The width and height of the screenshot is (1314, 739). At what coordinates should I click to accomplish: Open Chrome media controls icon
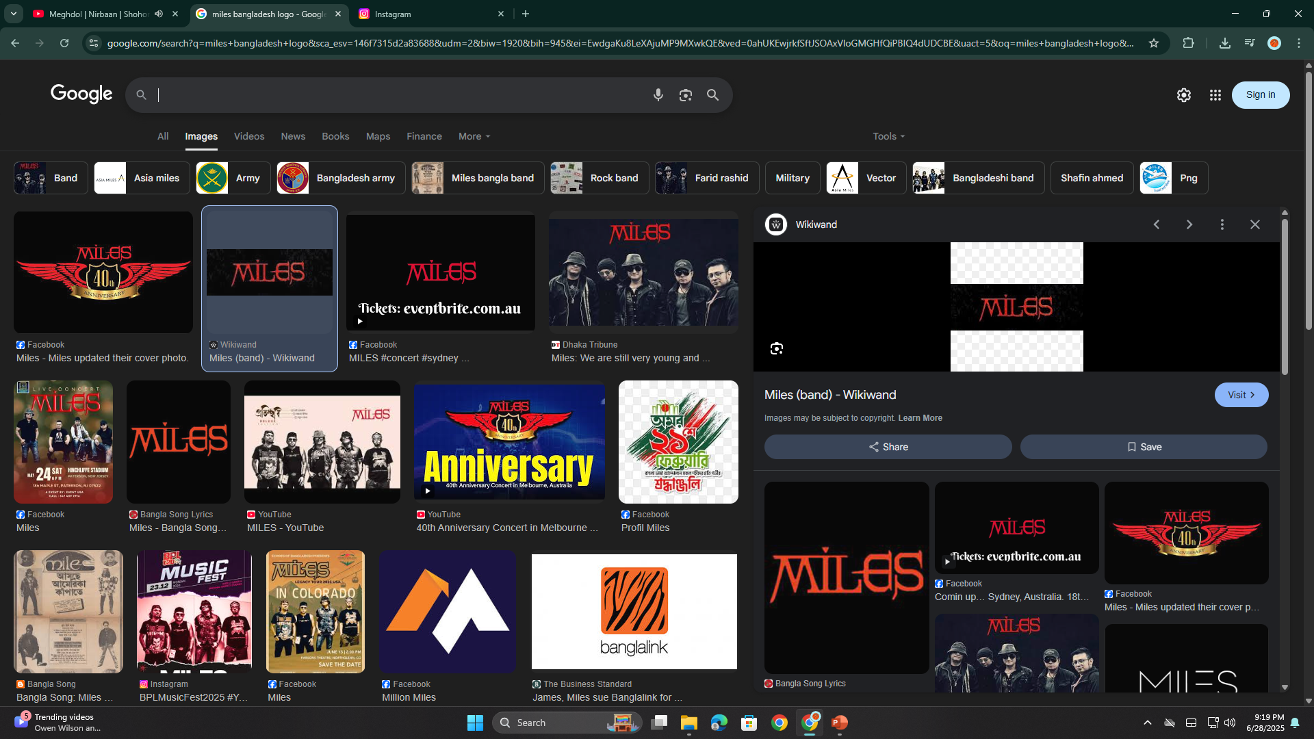[x=1250, y=43]
